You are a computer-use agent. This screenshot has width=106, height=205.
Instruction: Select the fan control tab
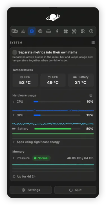(x=66, y=31)
